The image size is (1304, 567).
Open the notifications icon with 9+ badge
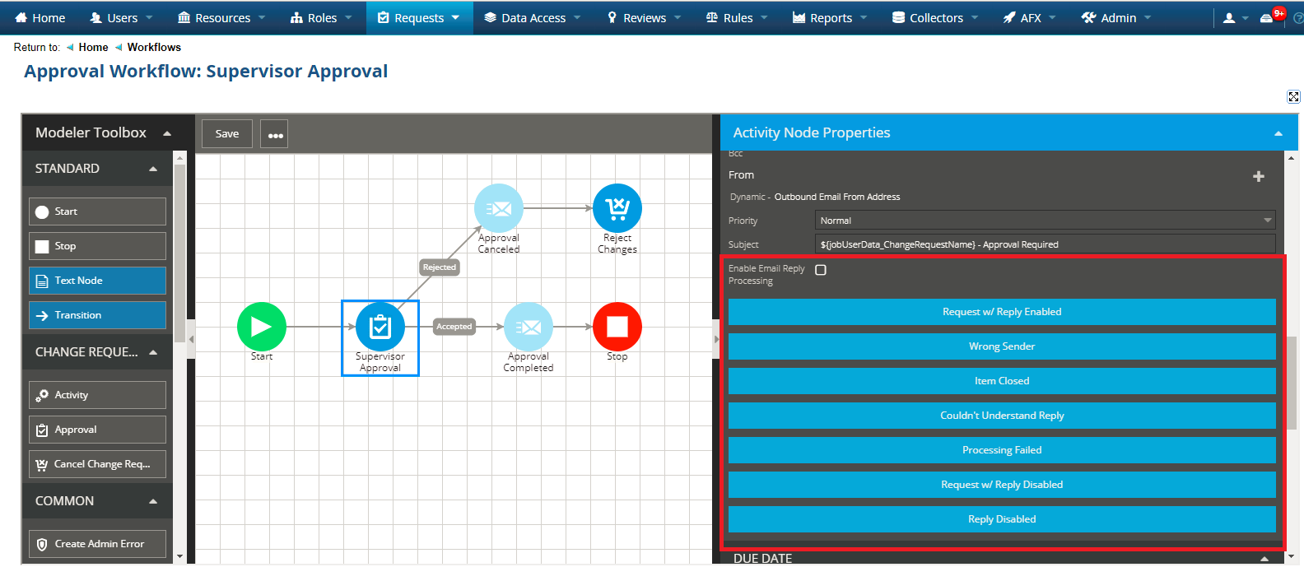tap(1268, 17)
